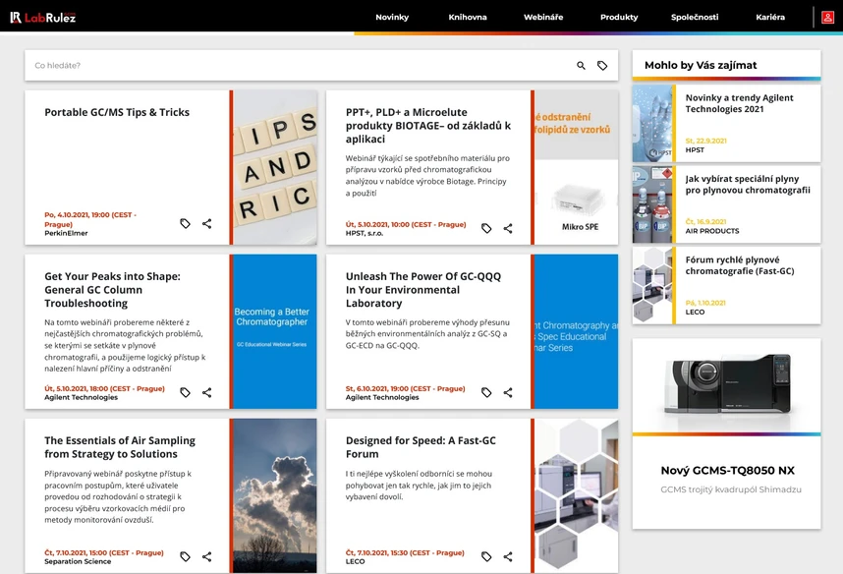Open 'Get Your Peaks into Shape' webinar title
Screen dimensions: 843x574
click(x=112, y=289)
